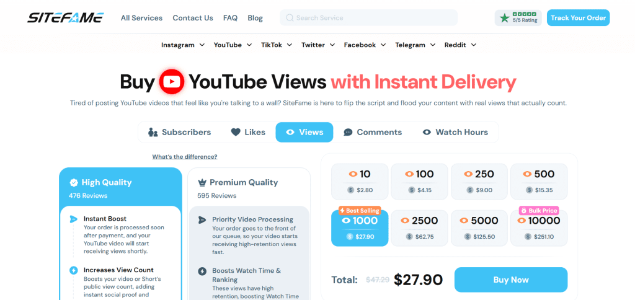Click the orange eye icon beside 10
Image resolution: width=635 pixels, height=300 pixels.
click(x=353, y=174)
